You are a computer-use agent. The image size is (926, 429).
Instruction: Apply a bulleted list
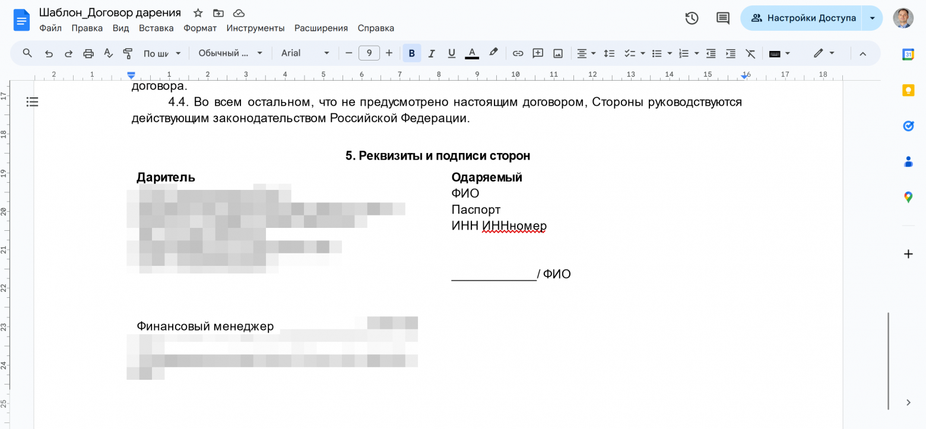point(657,53)
